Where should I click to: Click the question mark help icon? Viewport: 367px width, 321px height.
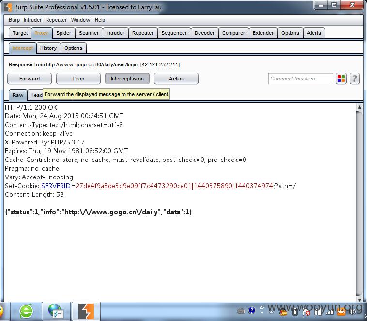pyautogui.click(x=354, y=79)
